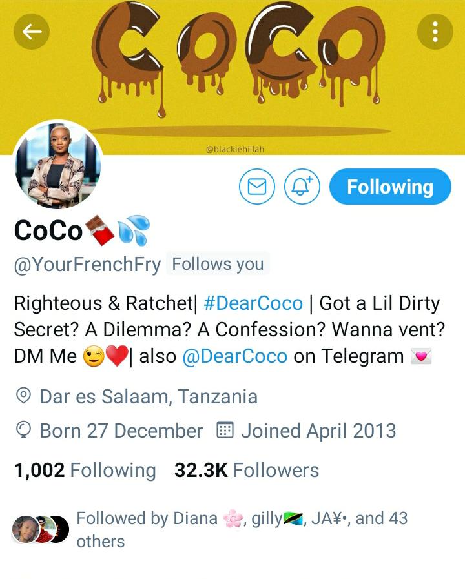Viewport: 465px width, 579px height.
Task: Open the three-dot overflow menu
Action: tap(435, 32)
